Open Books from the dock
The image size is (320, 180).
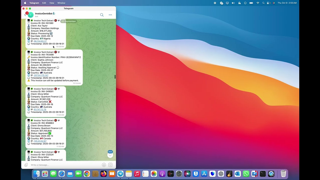click(x=112, y=173)
